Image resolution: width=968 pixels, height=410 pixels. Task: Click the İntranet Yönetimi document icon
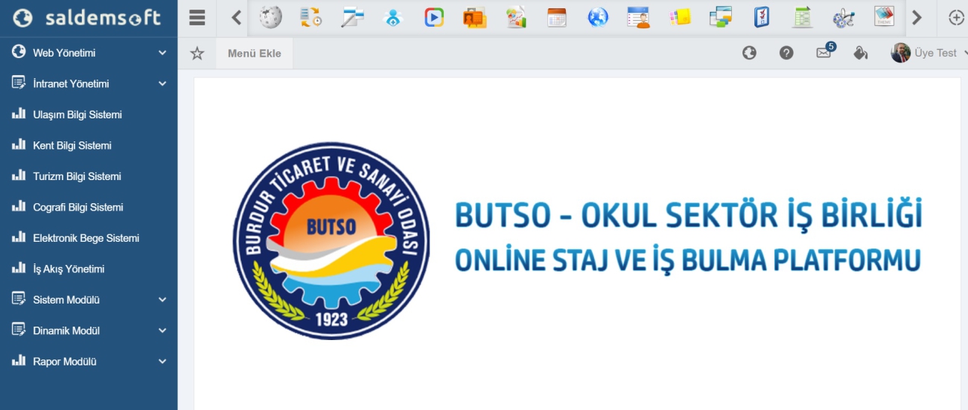click(x=19, y=83)
